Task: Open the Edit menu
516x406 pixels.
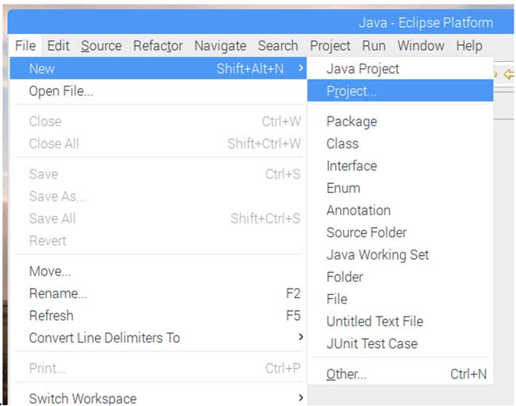Action: (58, 46)
